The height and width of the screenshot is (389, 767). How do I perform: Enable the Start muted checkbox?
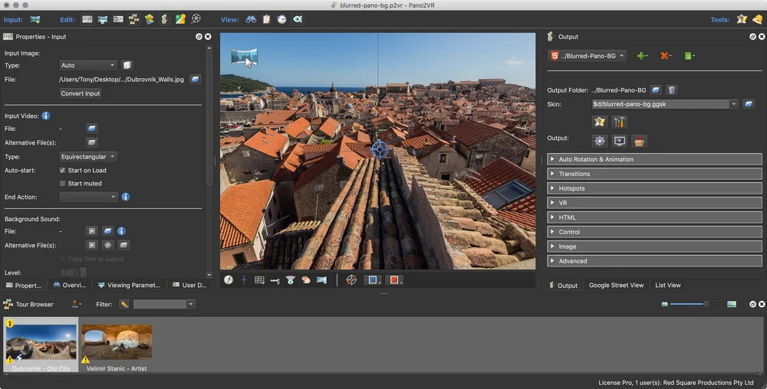[x=63, y=184]
